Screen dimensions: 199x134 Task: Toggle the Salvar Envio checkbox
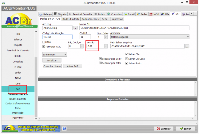coord(127,63)
